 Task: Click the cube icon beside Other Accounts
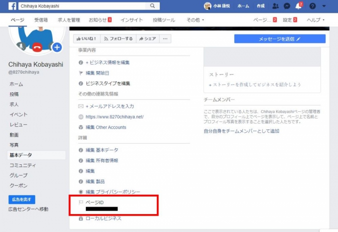[81, 127]
